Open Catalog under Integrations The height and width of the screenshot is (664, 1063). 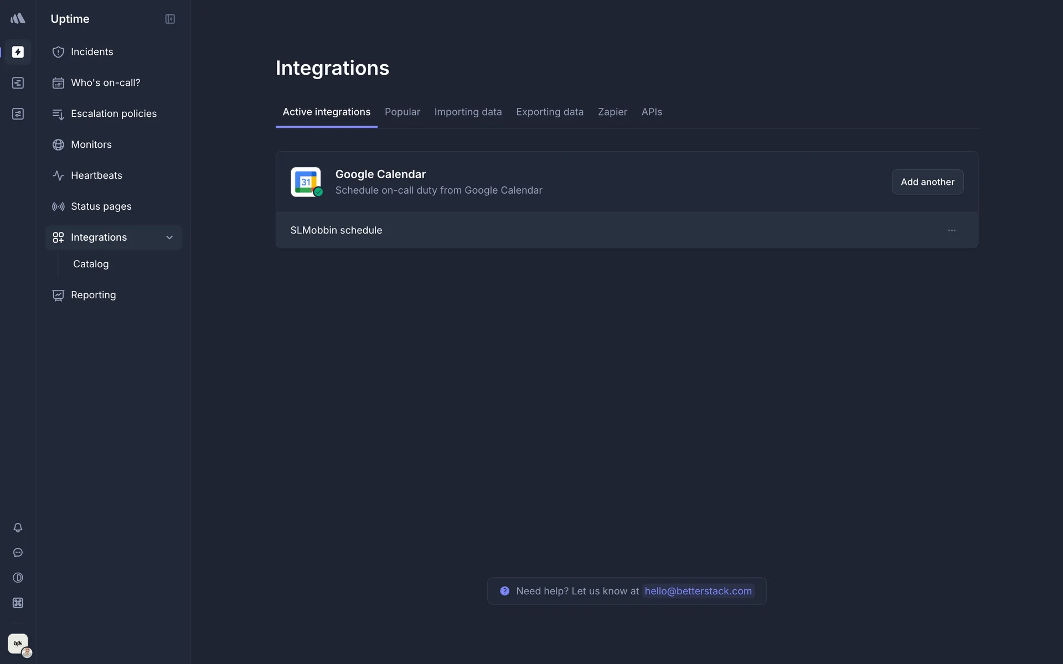pos(91,264)
